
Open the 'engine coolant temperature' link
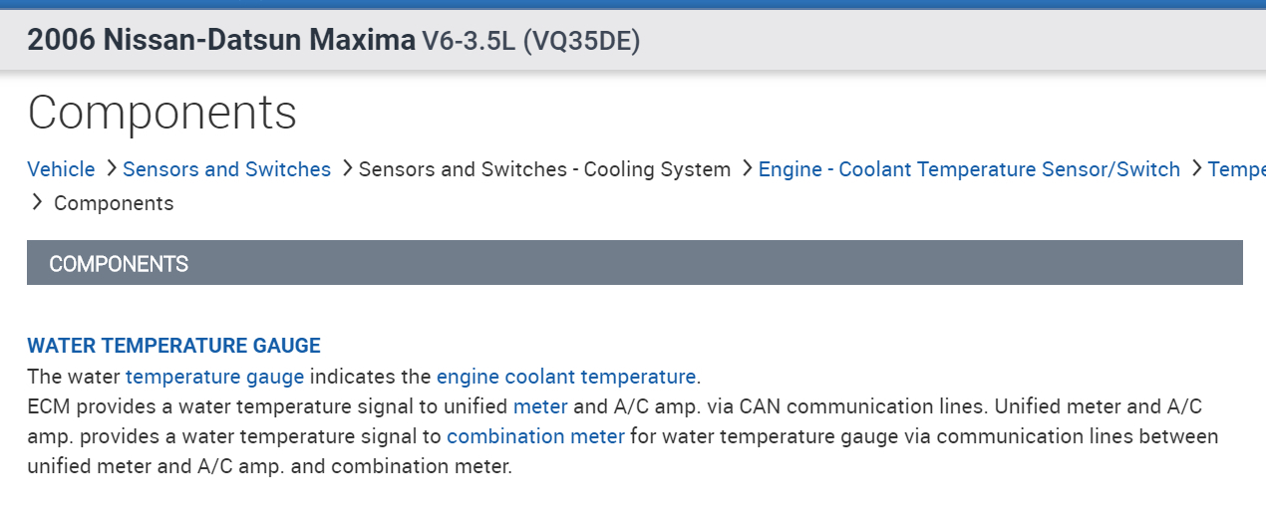(x=565, y=377)
